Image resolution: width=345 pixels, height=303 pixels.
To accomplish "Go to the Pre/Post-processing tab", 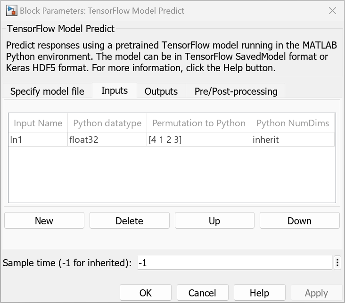I will (x=236, y=91).
